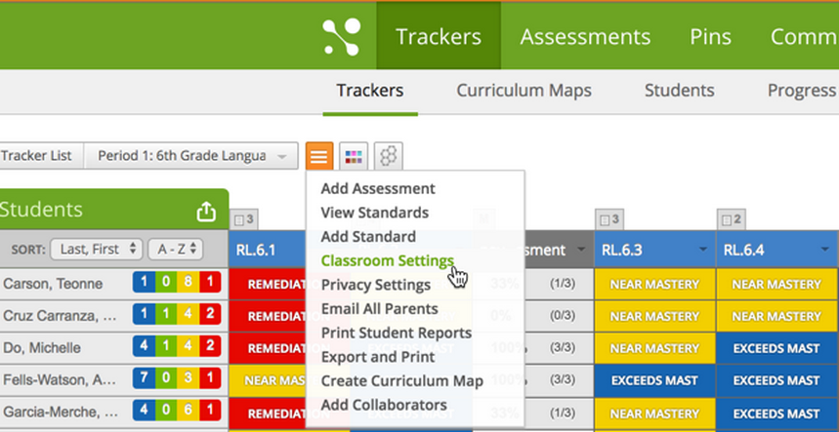This screenshot has height=432, width=839.
Task: Open the Assessments navigation item
Action: [585, 36]
